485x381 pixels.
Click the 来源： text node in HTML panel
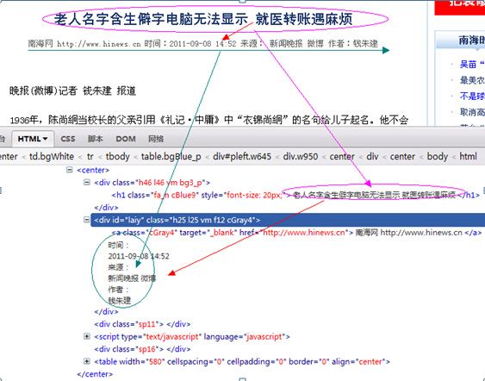(118, 267)
